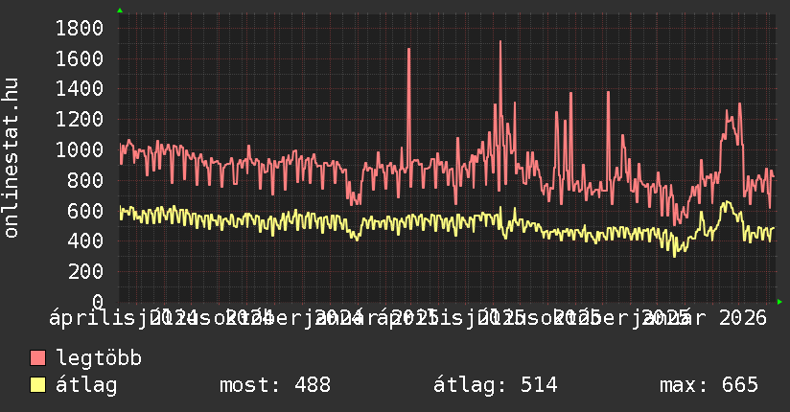Viewport: 790px width, 412px height.
Task: Click the 2026 x-axis label
Action: coord(743,316)
